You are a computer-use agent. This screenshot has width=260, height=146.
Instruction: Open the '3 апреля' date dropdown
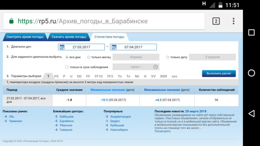212,57
